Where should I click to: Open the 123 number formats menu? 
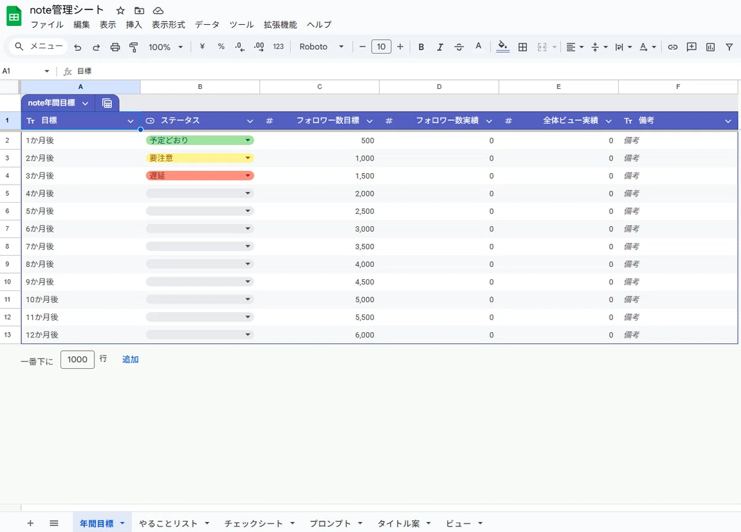(x=278, y=47)
